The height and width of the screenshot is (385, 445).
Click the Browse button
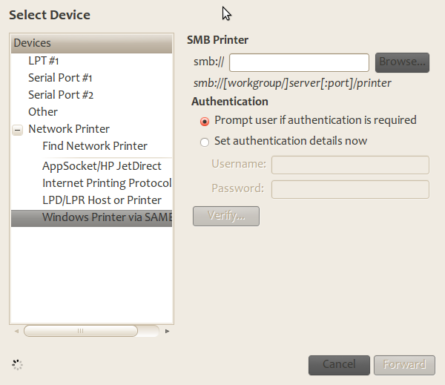402,62
